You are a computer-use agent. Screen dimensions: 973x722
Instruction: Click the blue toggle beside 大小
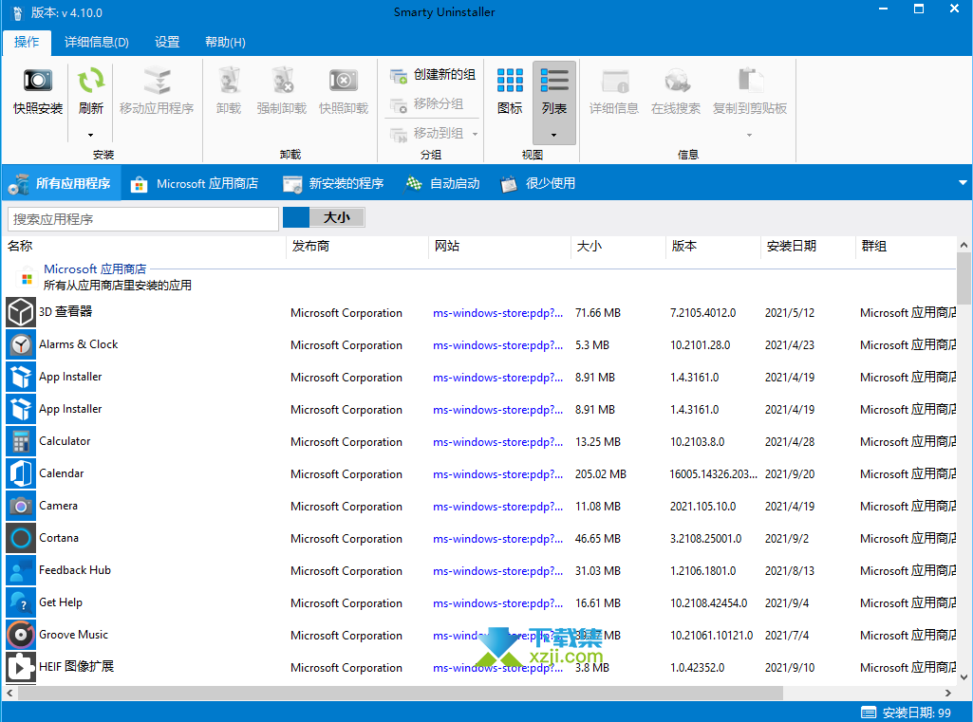[296, 217]
